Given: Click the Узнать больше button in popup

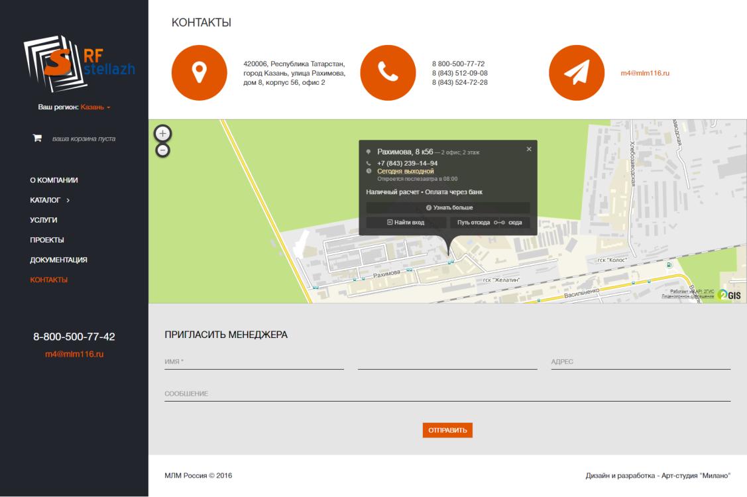Looking at the screenshot, I should click(x=448, y=207).
